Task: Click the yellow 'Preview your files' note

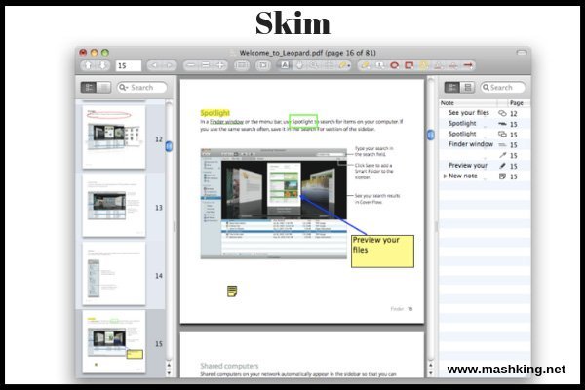Action: point(382,252)
